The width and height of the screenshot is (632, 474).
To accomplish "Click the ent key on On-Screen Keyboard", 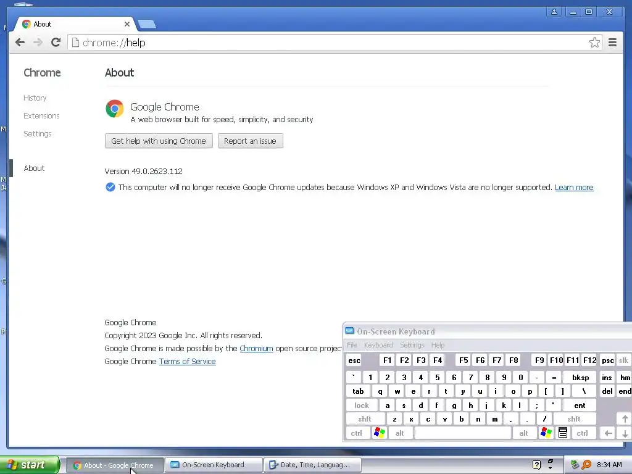I will pos(580,405).
